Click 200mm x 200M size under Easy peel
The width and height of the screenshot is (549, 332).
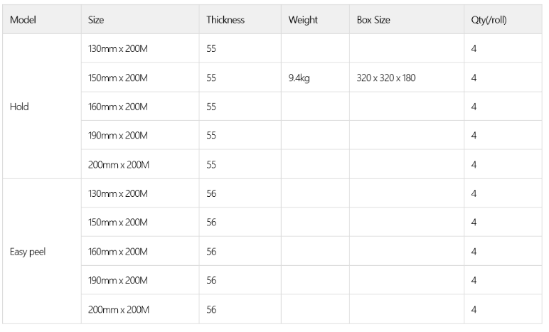tap(118, 309)
